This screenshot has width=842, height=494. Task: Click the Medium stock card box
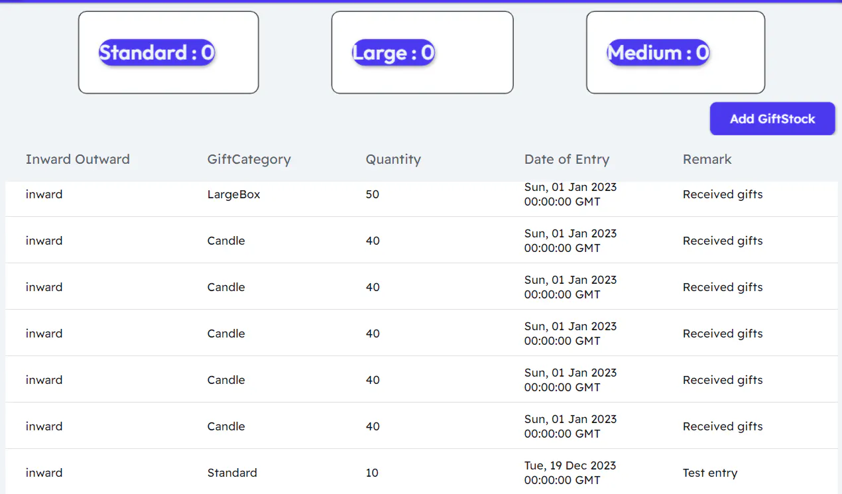[x=676, y=52]
